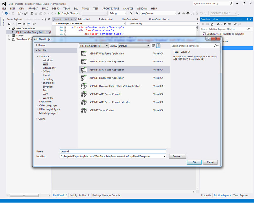Screen dimensions: 254x203
Task: Expand the Online section
Action: click(x=36, y=119)
